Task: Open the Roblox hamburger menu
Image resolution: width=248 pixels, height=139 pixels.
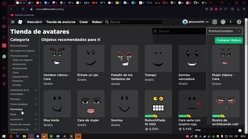Action: [x=13, y=22]
